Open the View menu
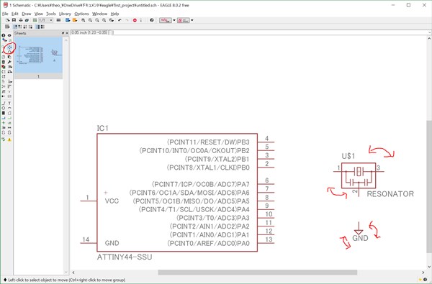This screenshot has height=284, width=432. [39, 14]
